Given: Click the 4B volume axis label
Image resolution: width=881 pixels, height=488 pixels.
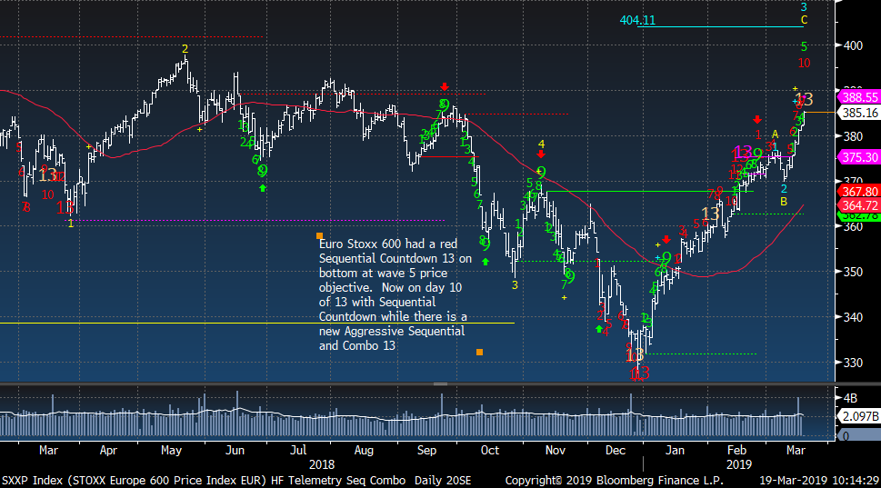Looking at the screenshot, I should pyautogui.click(x=851, y=398).
